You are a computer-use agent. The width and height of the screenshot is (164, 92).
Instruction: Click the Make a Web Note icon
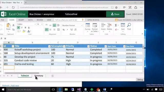tap(130, 7)
